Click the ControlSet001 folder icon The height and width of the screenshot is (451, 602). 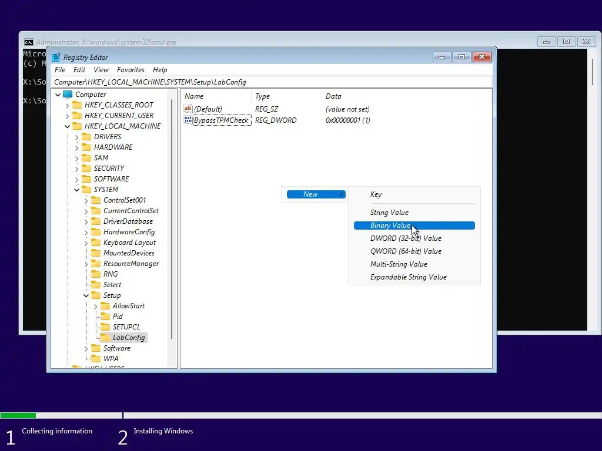(96, 200)
